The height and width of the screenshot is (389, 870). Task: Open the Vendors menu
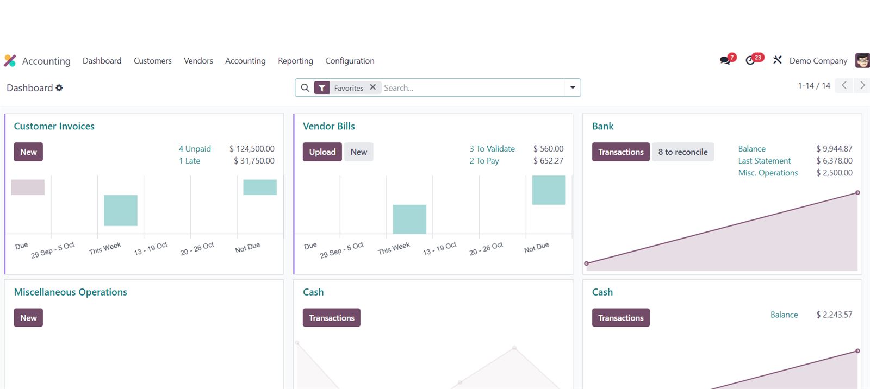[x=198, y=61]
